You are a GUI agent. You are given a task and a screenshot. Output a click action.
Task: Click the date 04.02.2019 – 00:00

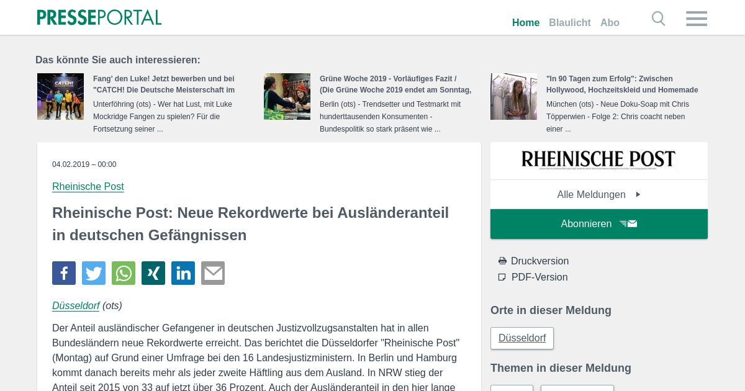coord(84,164)
